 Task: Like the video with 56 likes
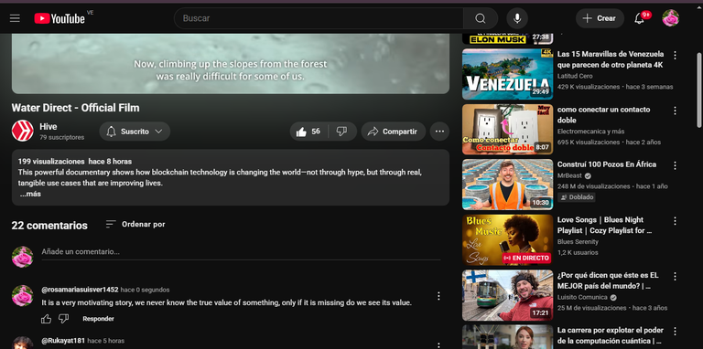coord(308,132)
